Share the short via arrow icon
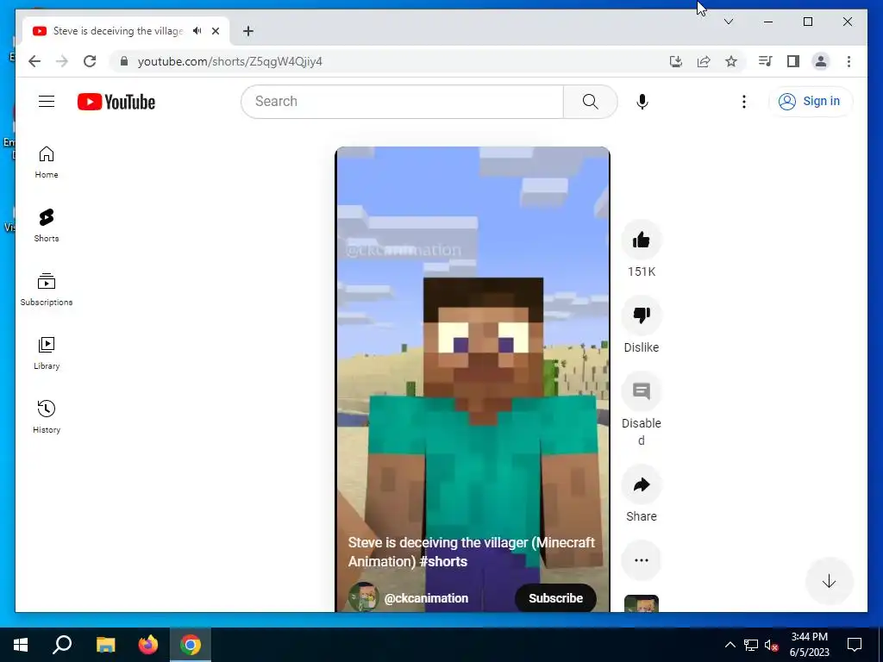 [642, 484]
